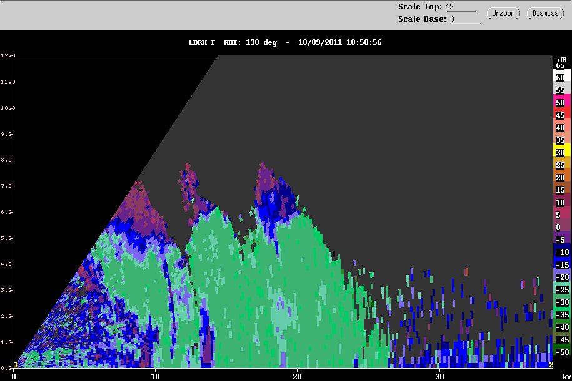The image size is (572, 381).
Task: Click the LDRH F RHI plot title
Action: [x=285, y=42]
